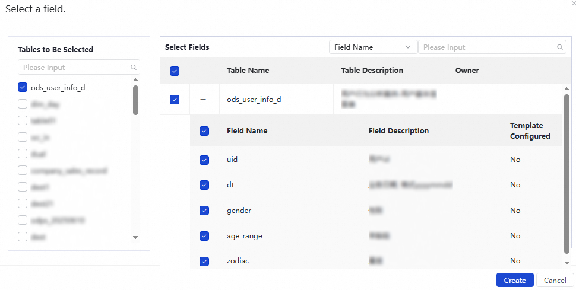Screen dimensions: 576x290
Task: Click the Select Fields search input box
Action: 487,47
